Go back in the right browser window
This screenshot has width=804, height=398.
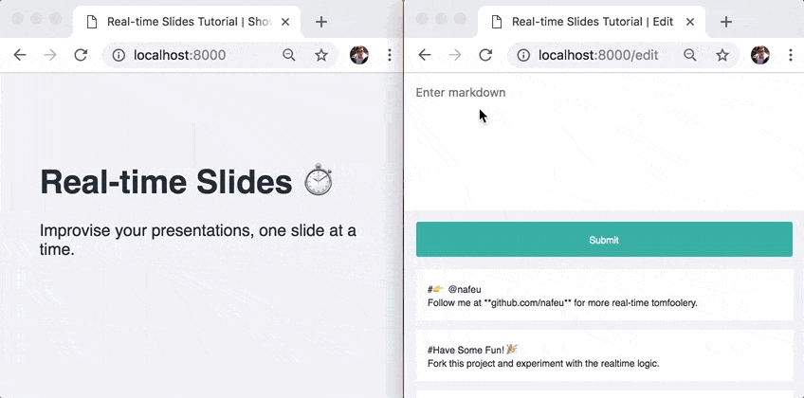pos(425,55)
